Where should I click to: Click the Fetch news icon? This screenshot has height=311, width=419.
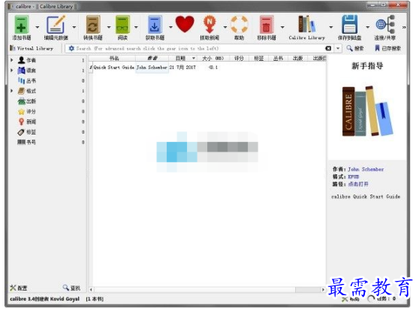(209, 25)
